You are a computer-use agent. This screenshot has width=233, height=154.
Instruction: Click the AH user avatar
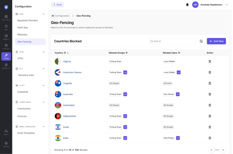pos(195,5)
